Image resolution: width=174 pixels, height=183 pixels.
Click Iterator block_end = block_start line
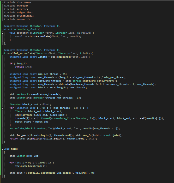(x=39, y=111)
